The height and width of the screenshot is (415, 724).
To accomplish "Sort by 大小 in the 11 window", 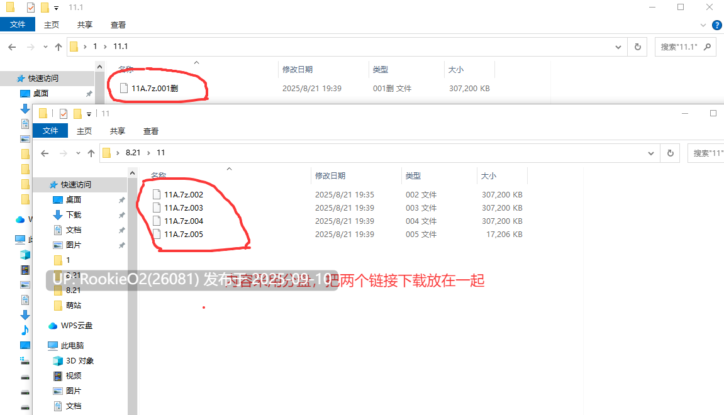I will pyautogui.click(x=489, y=176).
